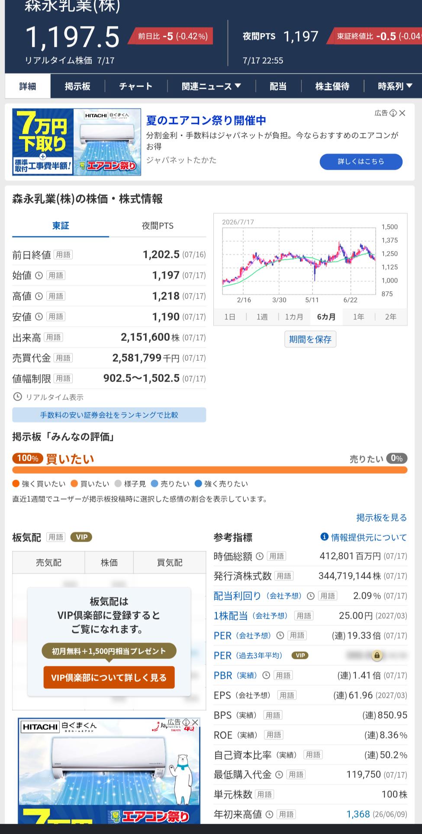Click clock icon next to 始値

coord(39,275)
